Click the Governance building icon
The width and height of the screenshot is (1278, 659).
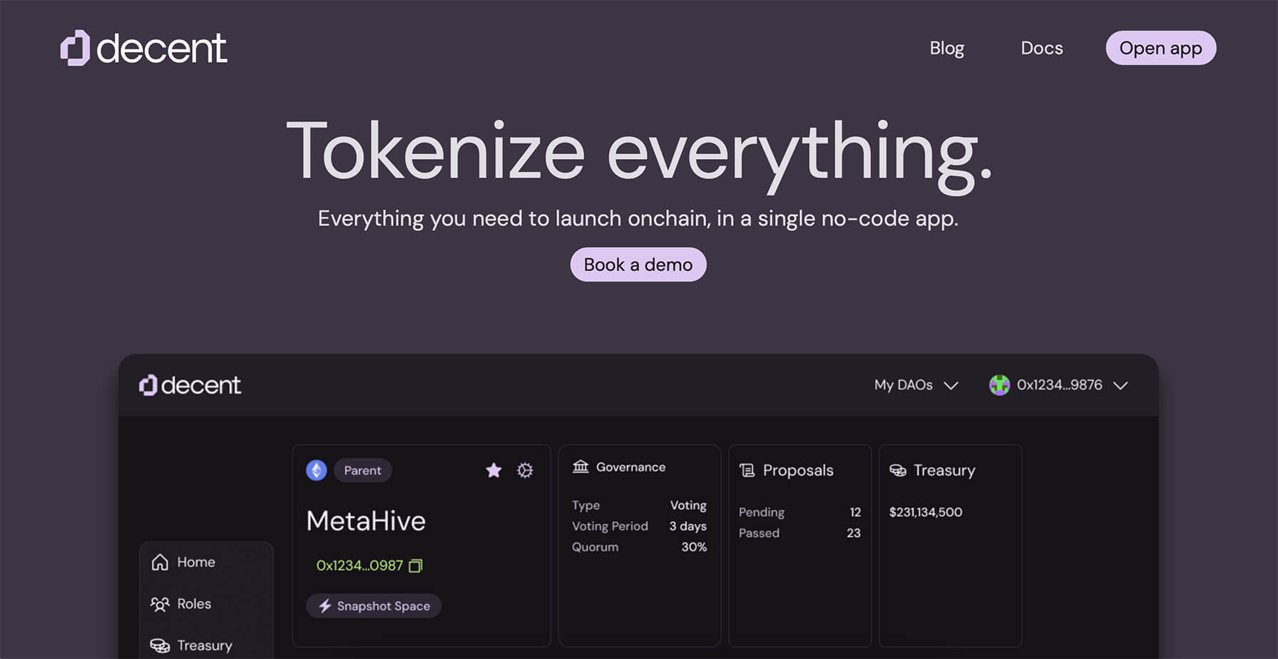pos(581,467)
